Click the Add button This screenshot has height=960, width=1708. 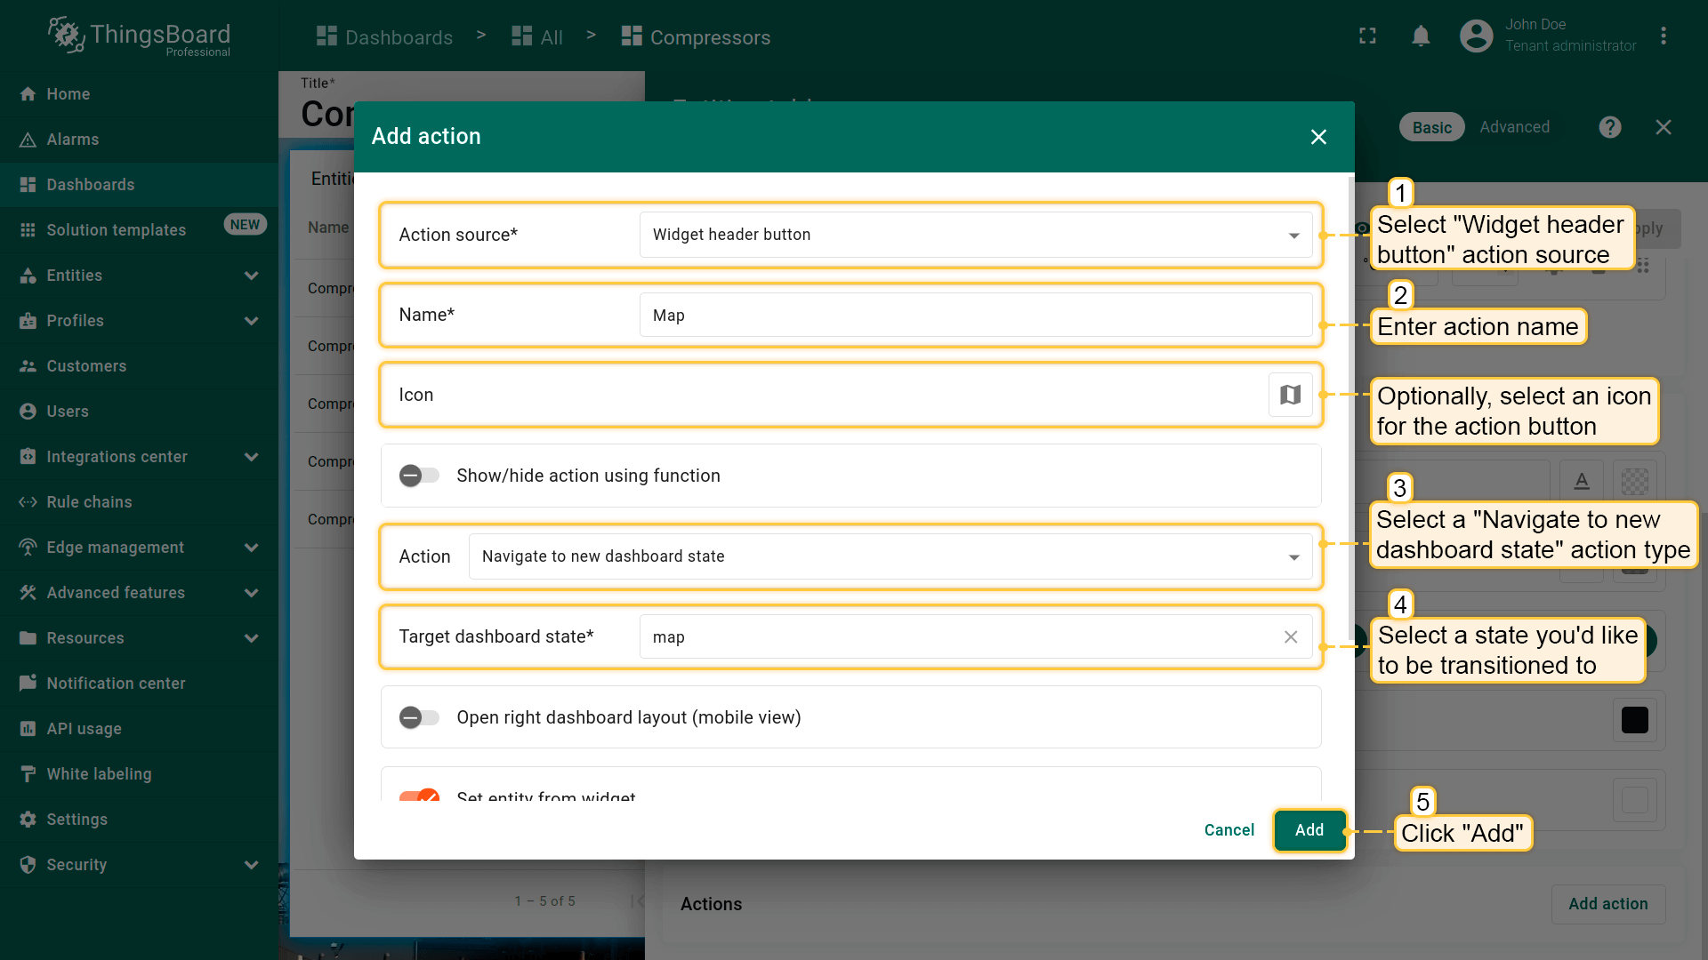(1309, 830)
